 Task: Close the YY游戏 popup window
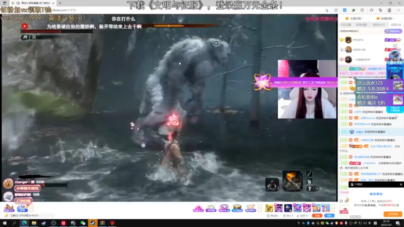click(x=400, y=184)
